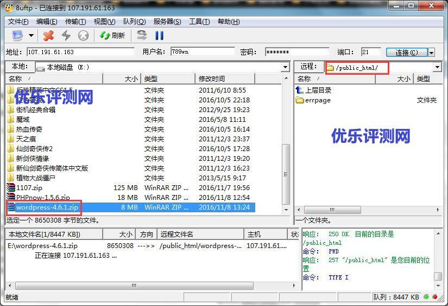Click the 端口 port input field
The width and height of the screenshot is (448, 306).
(x=371, y=52)
